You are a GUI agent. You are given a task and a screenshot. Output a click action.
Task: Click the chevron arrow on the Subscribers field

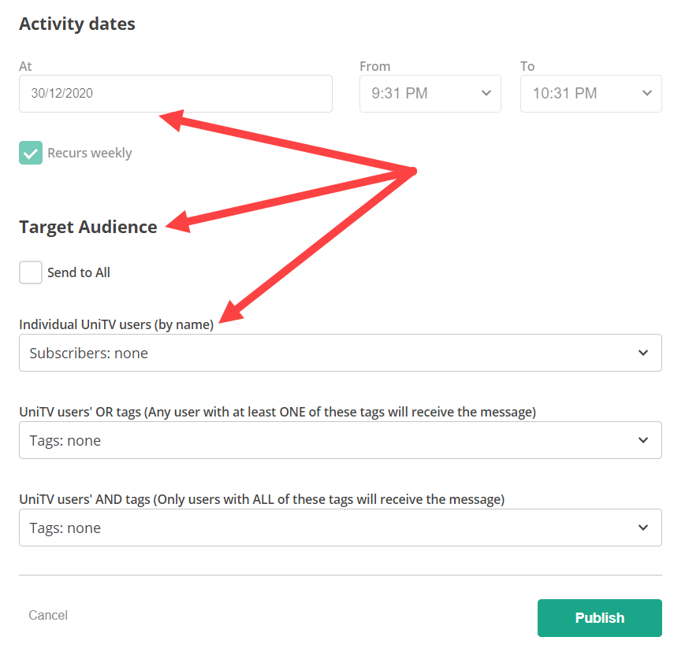tap(643, 354)
